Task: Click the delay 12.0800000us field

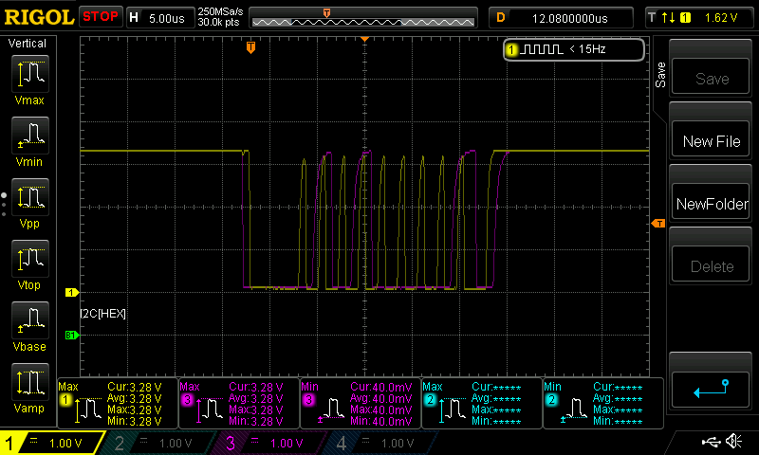Action: pyautogui.click(x=562, y=18)
